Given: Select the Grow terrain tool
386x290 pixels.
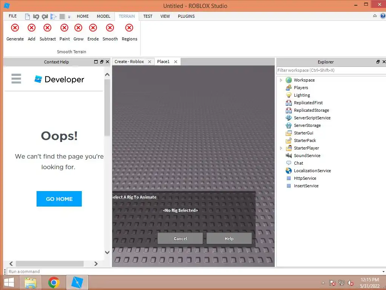Looking at the screenshot, I should (78, 32).
